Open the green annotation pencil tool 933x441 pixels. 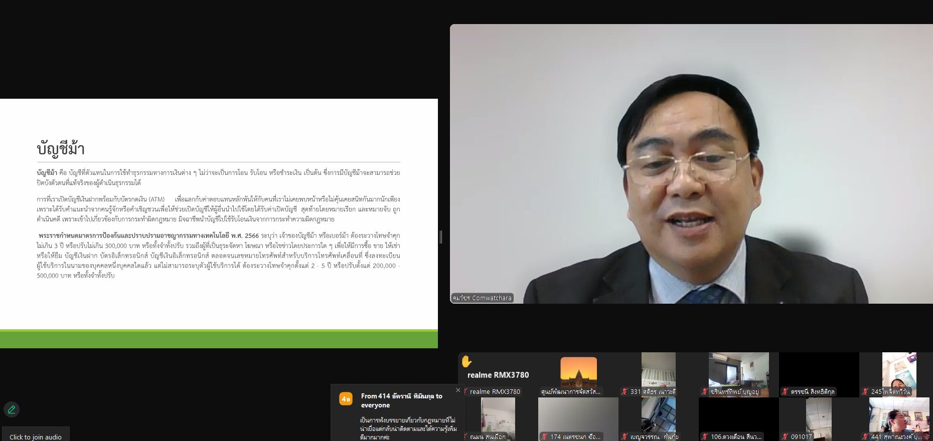click(x=12, y=409)
